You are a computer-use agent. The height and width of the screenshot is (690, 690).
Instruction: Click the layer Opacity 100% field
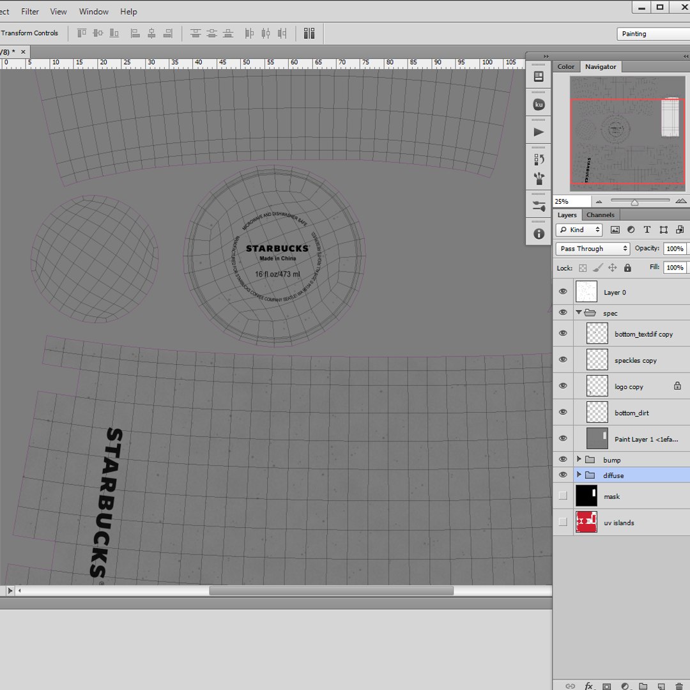click(x=675, y=249)
